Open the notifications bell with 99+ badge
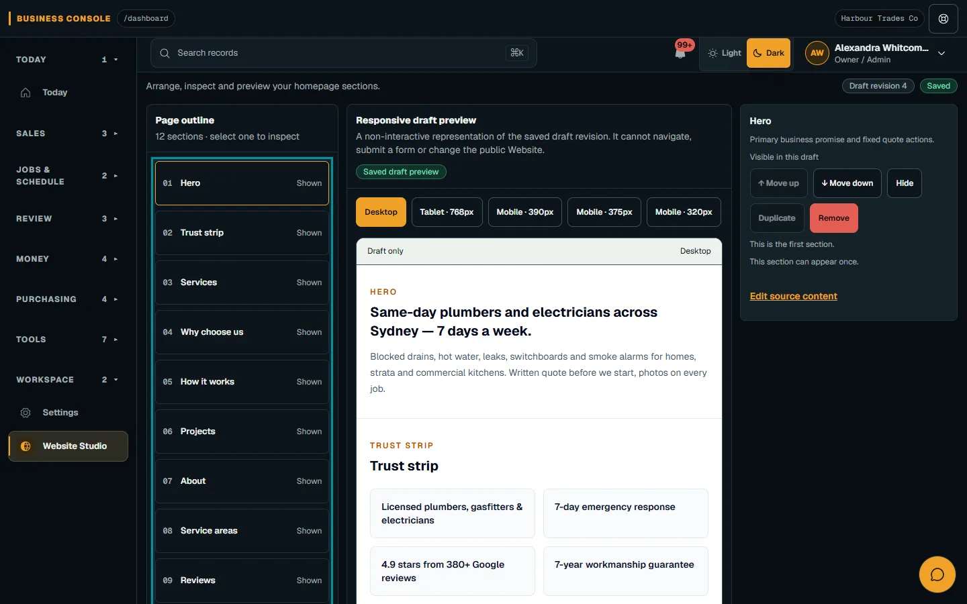The height and width of the screenshot is (604, 967). pos(681,52)
